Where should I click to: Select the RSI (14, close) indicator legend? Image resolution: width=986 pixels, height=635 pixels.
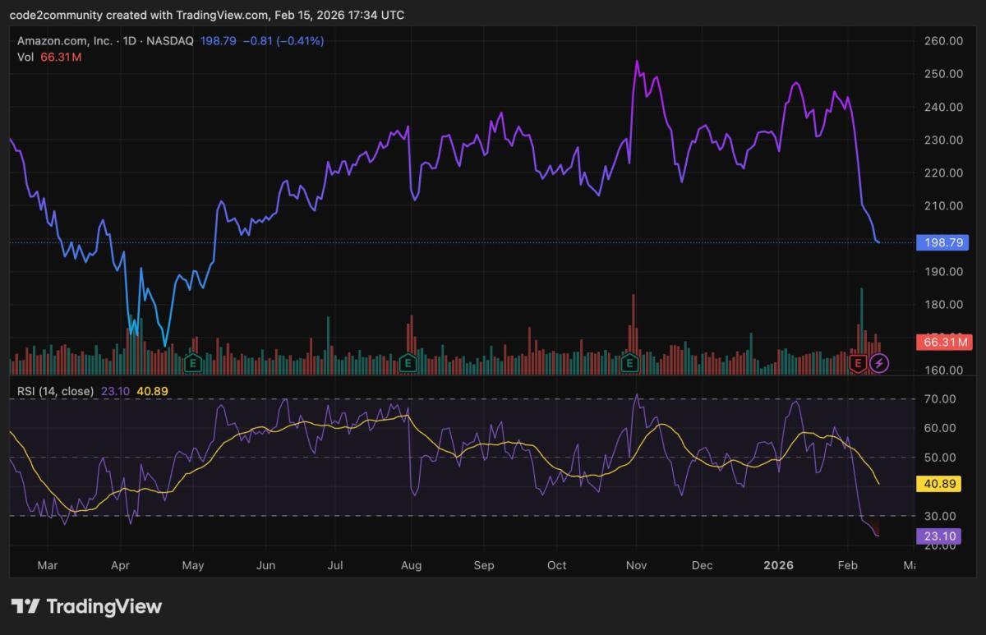pos(55,391)
